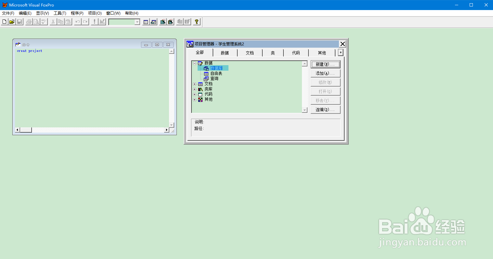Switch to the 代码 tab
Viewport: 493px width, 259px height.
point(296,53)
